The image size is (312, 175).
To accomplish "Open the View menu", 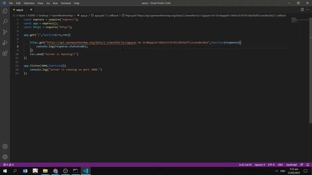I will pos(40,3).
